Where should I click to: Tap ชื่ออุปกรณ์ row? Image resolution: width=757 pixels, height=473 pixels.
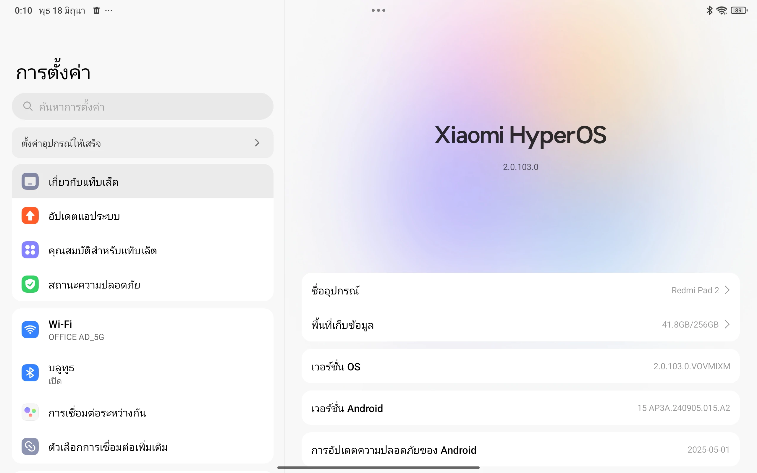click(520, 290)
